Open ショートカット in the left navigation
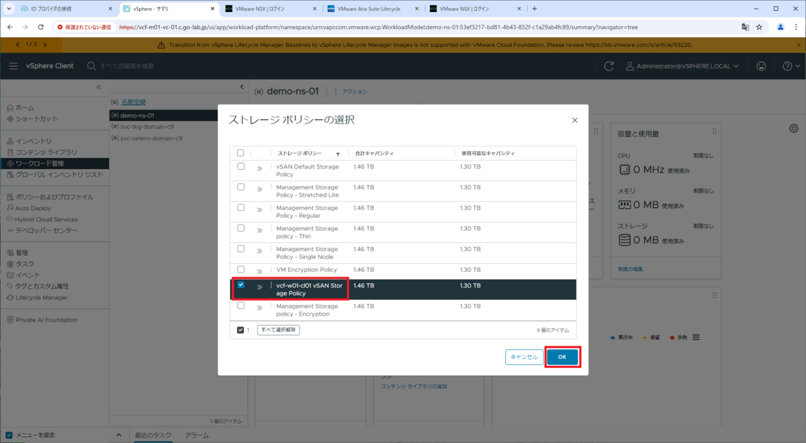The height and width of the screenshot is (443, 806). tap(36, 119)
